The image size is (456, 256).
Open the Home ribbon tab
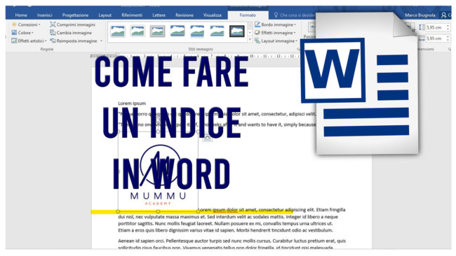[21, 15]
